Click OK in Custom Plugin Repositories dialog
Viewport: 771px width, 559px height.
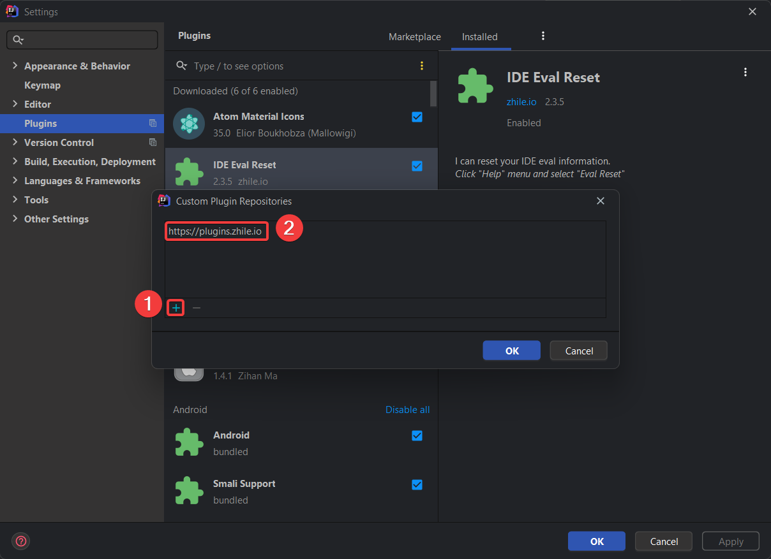point(512,351)
